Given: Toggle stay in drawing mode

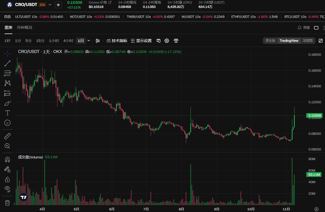Looking at the screenshot, I should click(x=7, y=169).
